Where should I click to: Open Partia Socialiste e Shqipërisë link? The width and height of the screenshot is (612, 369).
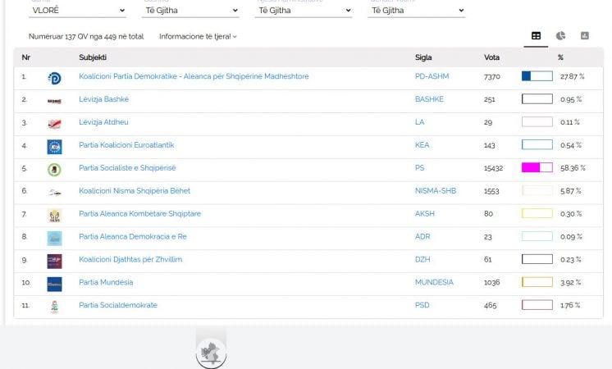pyautogui.click(x=127, y=168)
